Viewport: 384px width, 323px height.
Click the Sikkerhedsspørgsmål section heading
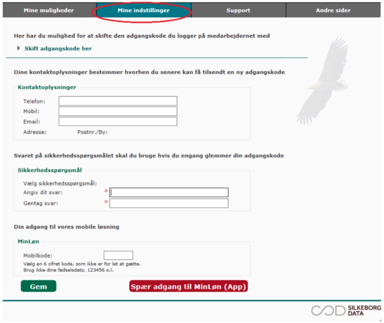[50, 170]
